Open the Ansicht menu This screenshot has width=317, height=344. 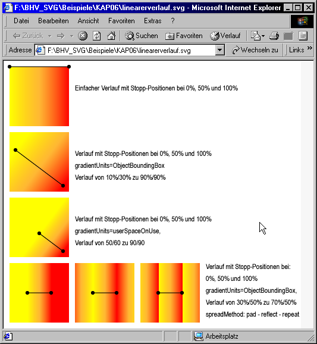coord(88,21)
